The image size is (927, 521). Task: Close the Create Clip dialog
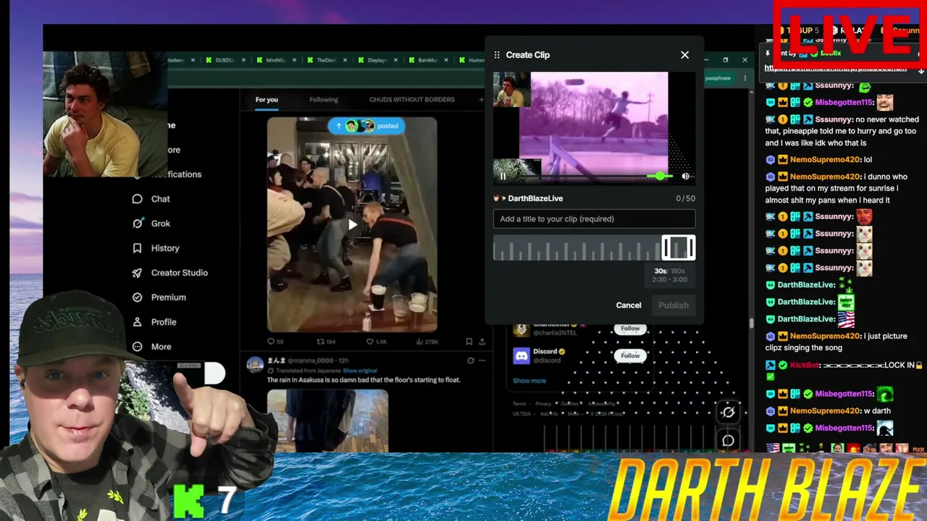point(684,55)
